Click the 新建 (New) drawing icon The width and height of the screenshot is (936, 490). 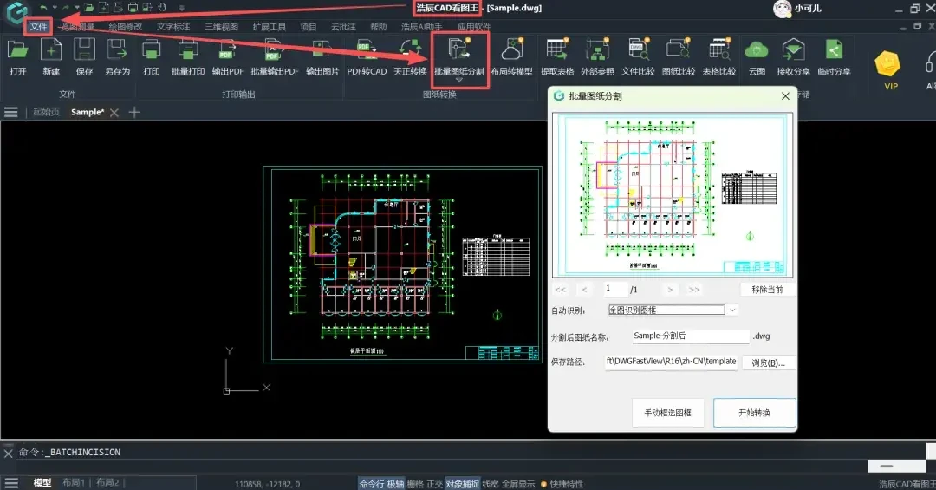pyautogui.click(x=51, y=50)
